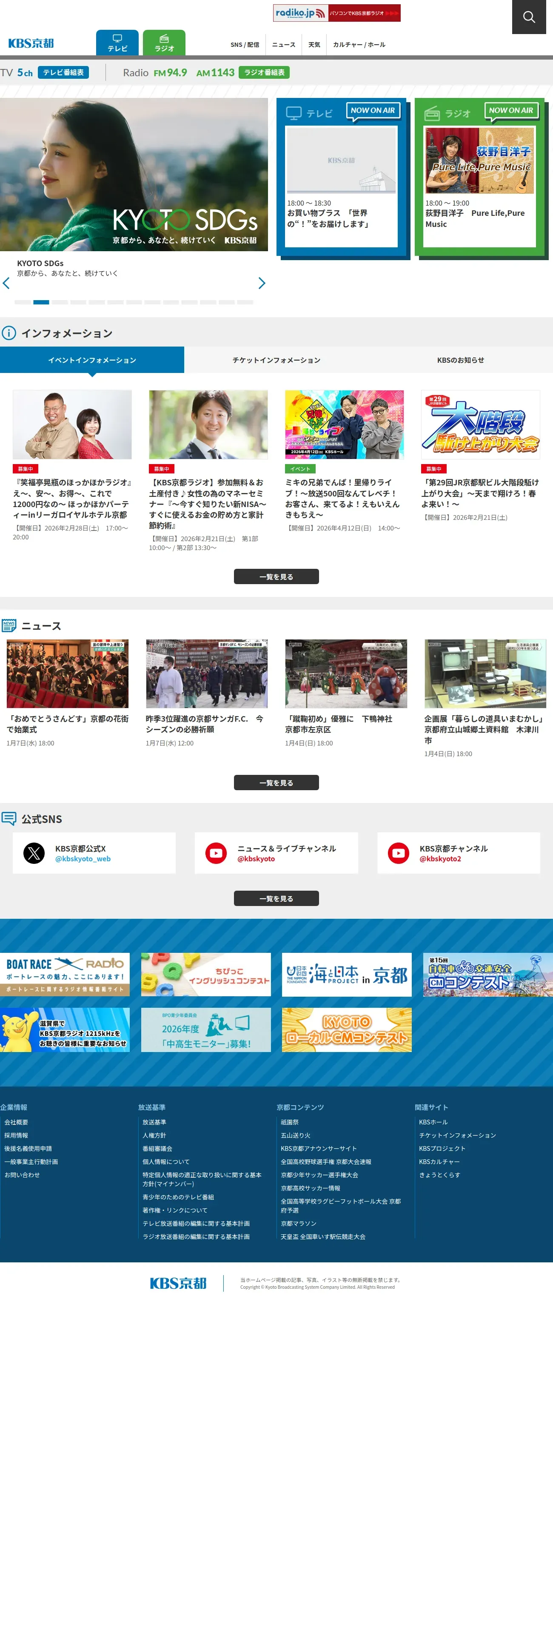The height and width of the screenshot is (1640, 553).
Task: Open 笑福亭晃瓶のほっかほかラジオ event image
Action: tap(73, 424)
